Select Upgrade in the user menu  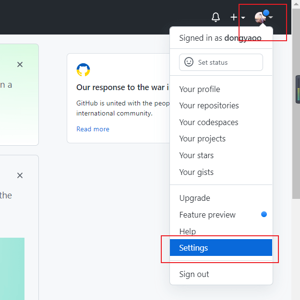tap(221, 198)
